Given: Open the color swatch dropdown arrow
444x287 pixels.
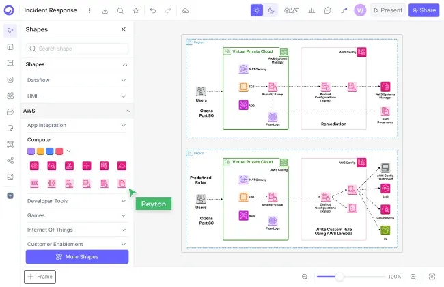Looking at the screenshot, I should point(68,151).
